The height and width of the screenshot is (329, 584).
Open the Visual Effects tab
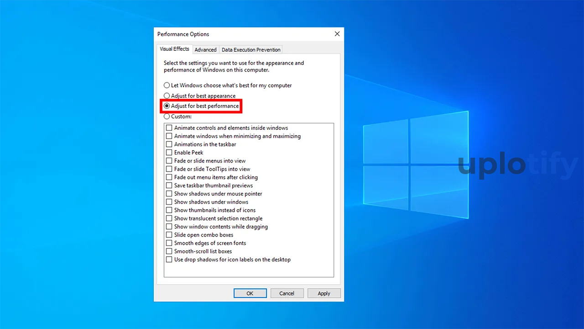coord(174,49)
